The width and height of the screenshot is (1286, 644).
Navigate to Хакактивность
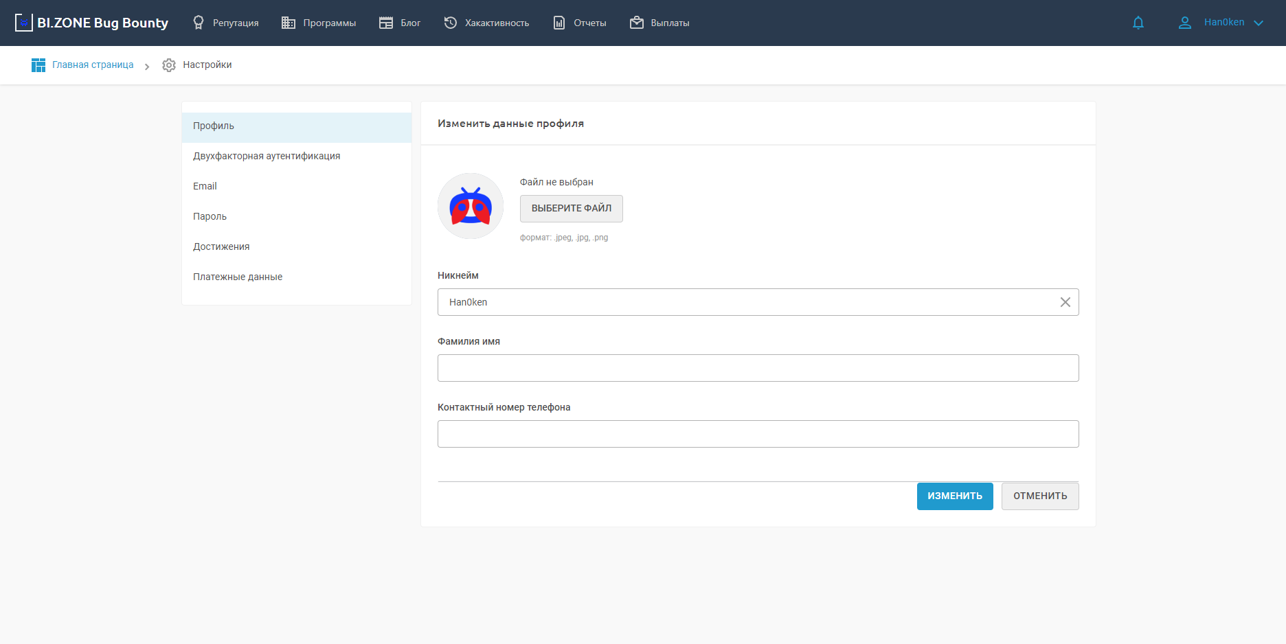(x=486, y=23)
